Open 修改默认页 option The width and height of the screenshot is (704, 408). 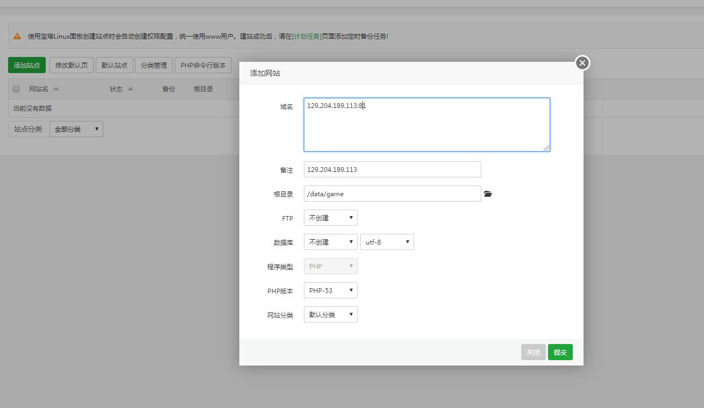click(72, 65)
